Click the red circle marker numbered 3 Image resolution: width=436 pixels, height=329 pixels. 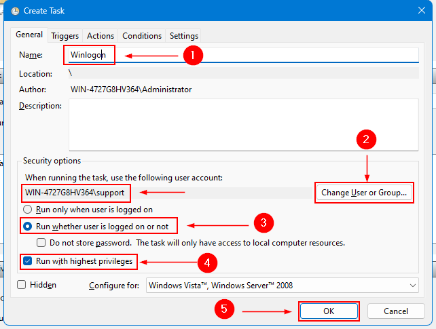(262, 222)
